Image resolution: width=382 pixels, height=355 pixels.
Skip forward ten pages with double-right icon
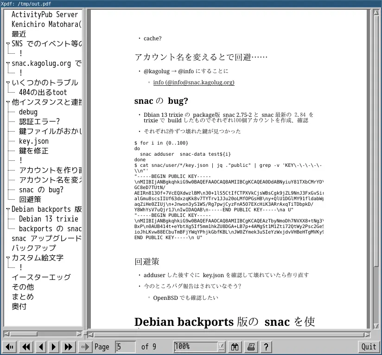67,347
